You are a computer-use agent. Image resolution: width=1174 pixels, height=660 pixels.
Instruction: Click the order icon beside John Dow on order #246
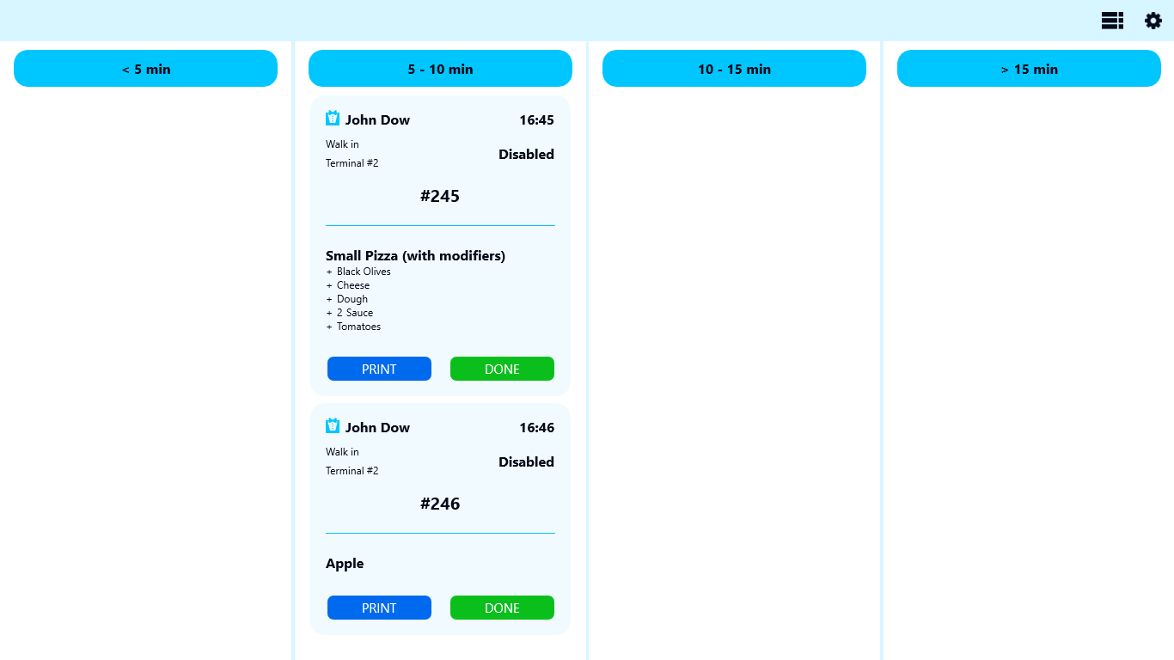point(333,426)
